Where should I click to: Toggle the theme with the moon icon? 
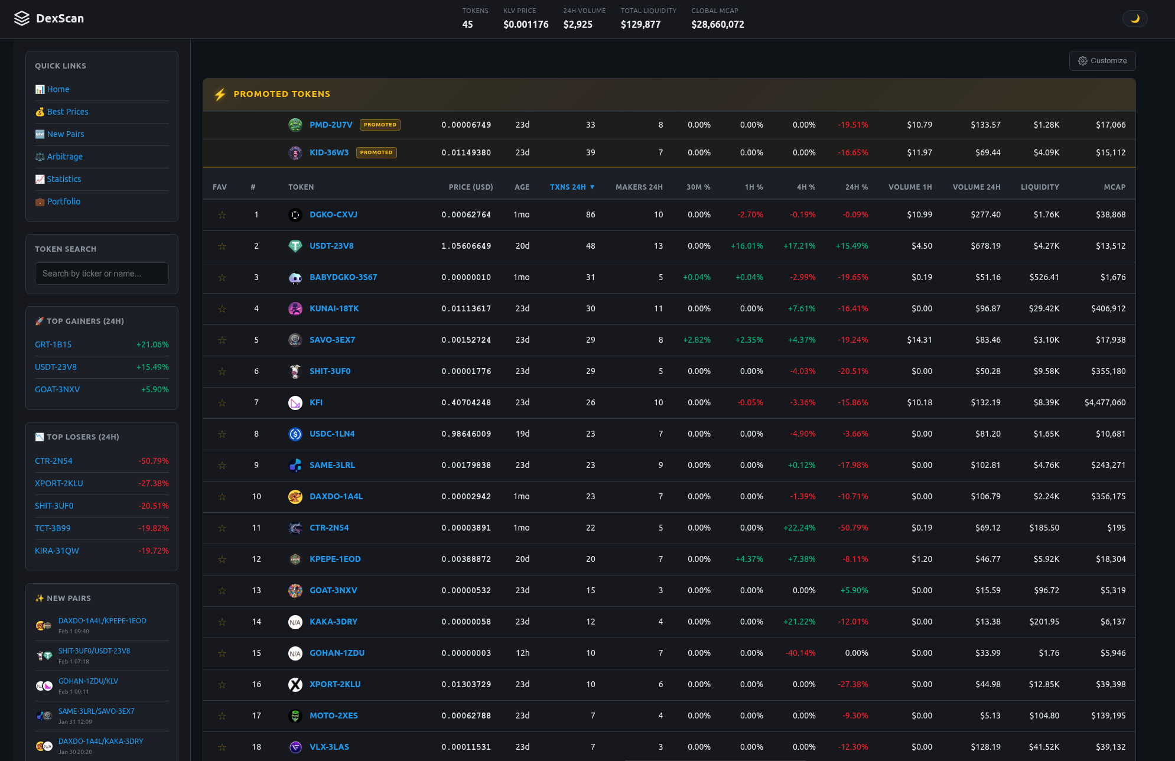coord(1134,18)
